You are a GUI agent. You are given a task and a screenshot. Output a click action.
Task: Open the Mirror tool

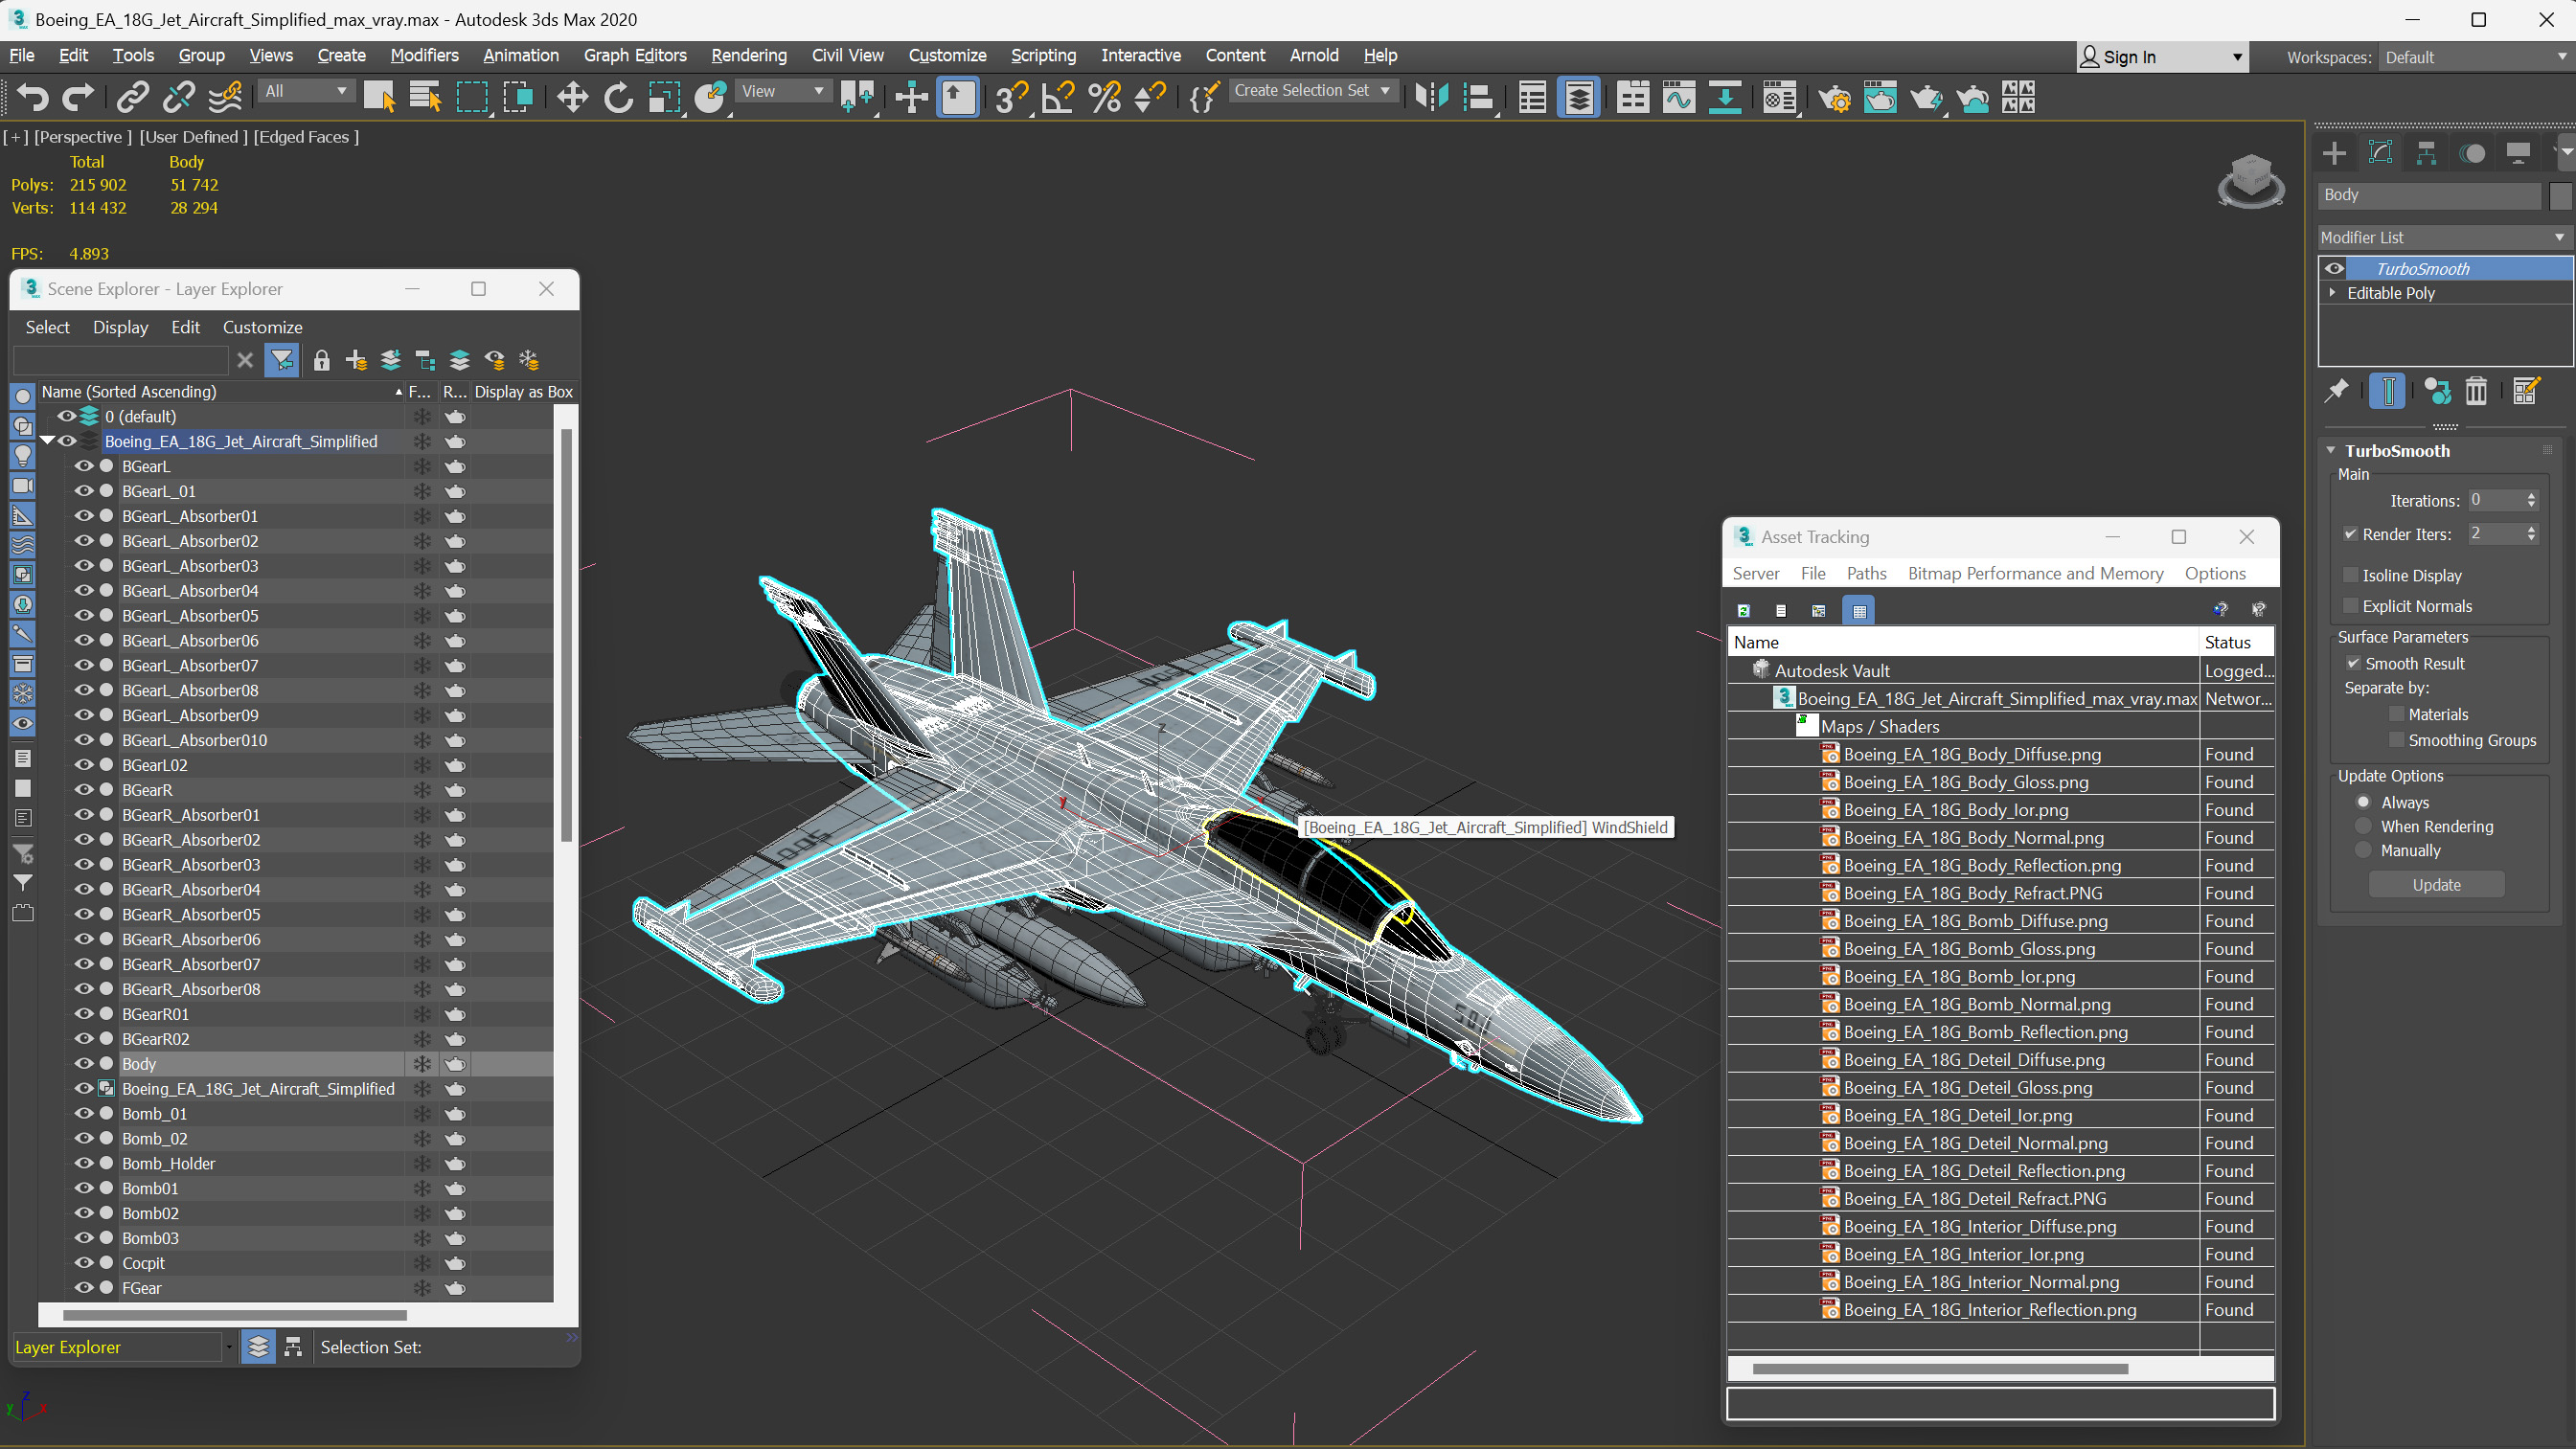pyautogui.click(x=1431, y=97)
